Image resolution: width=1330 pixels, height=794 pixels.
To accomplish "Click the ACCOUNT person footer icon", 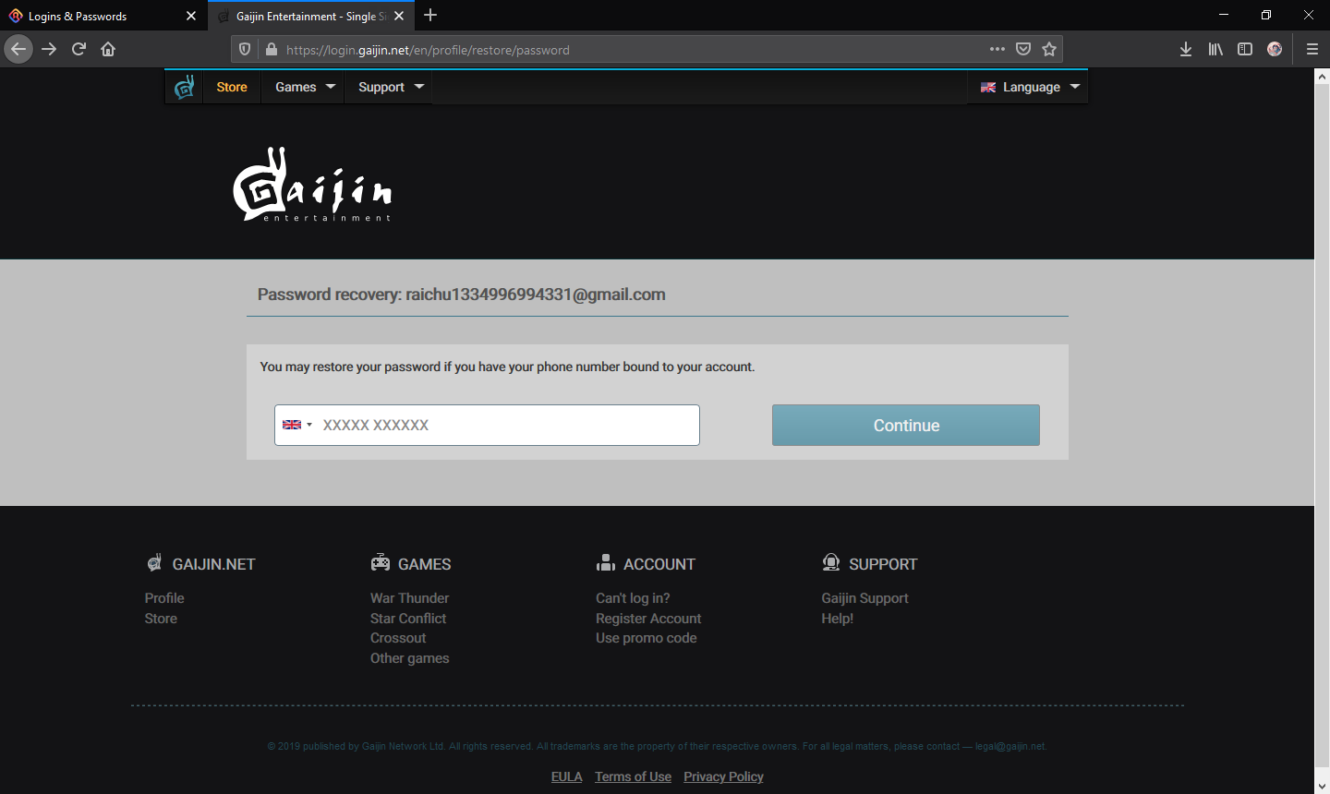I will 606,562.
